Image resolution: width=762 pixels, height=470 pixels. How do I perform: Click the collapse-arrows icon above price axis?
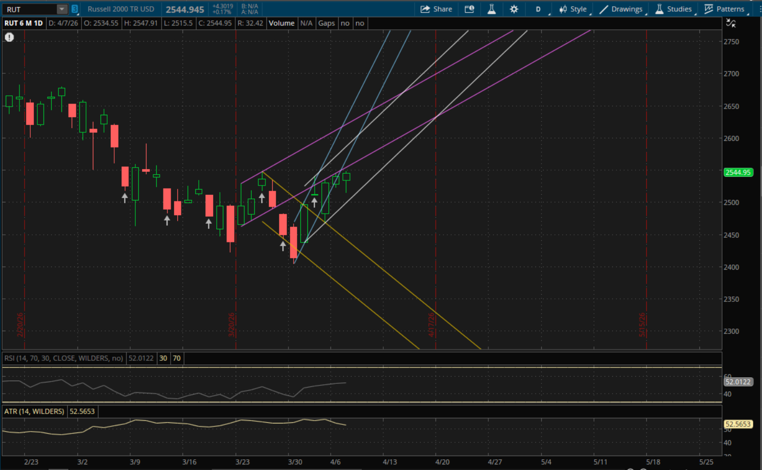[731, 23]
